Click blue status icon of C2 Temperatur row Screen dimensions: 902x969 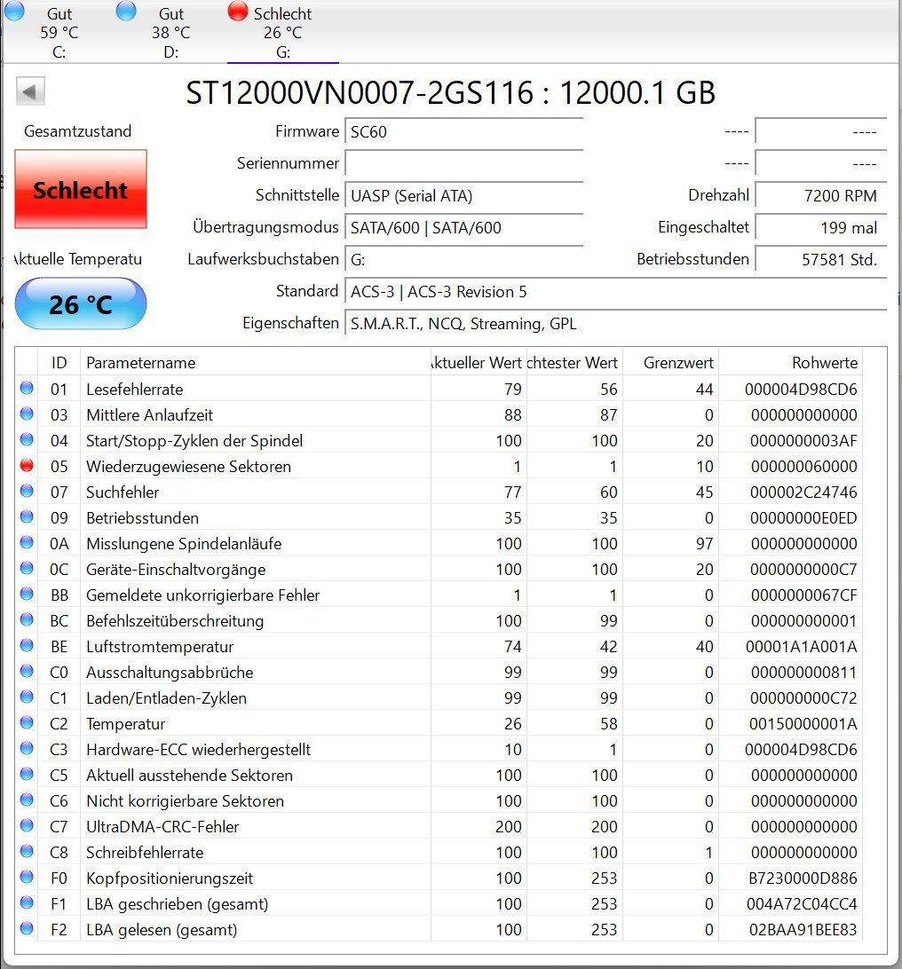coord(27,723)
